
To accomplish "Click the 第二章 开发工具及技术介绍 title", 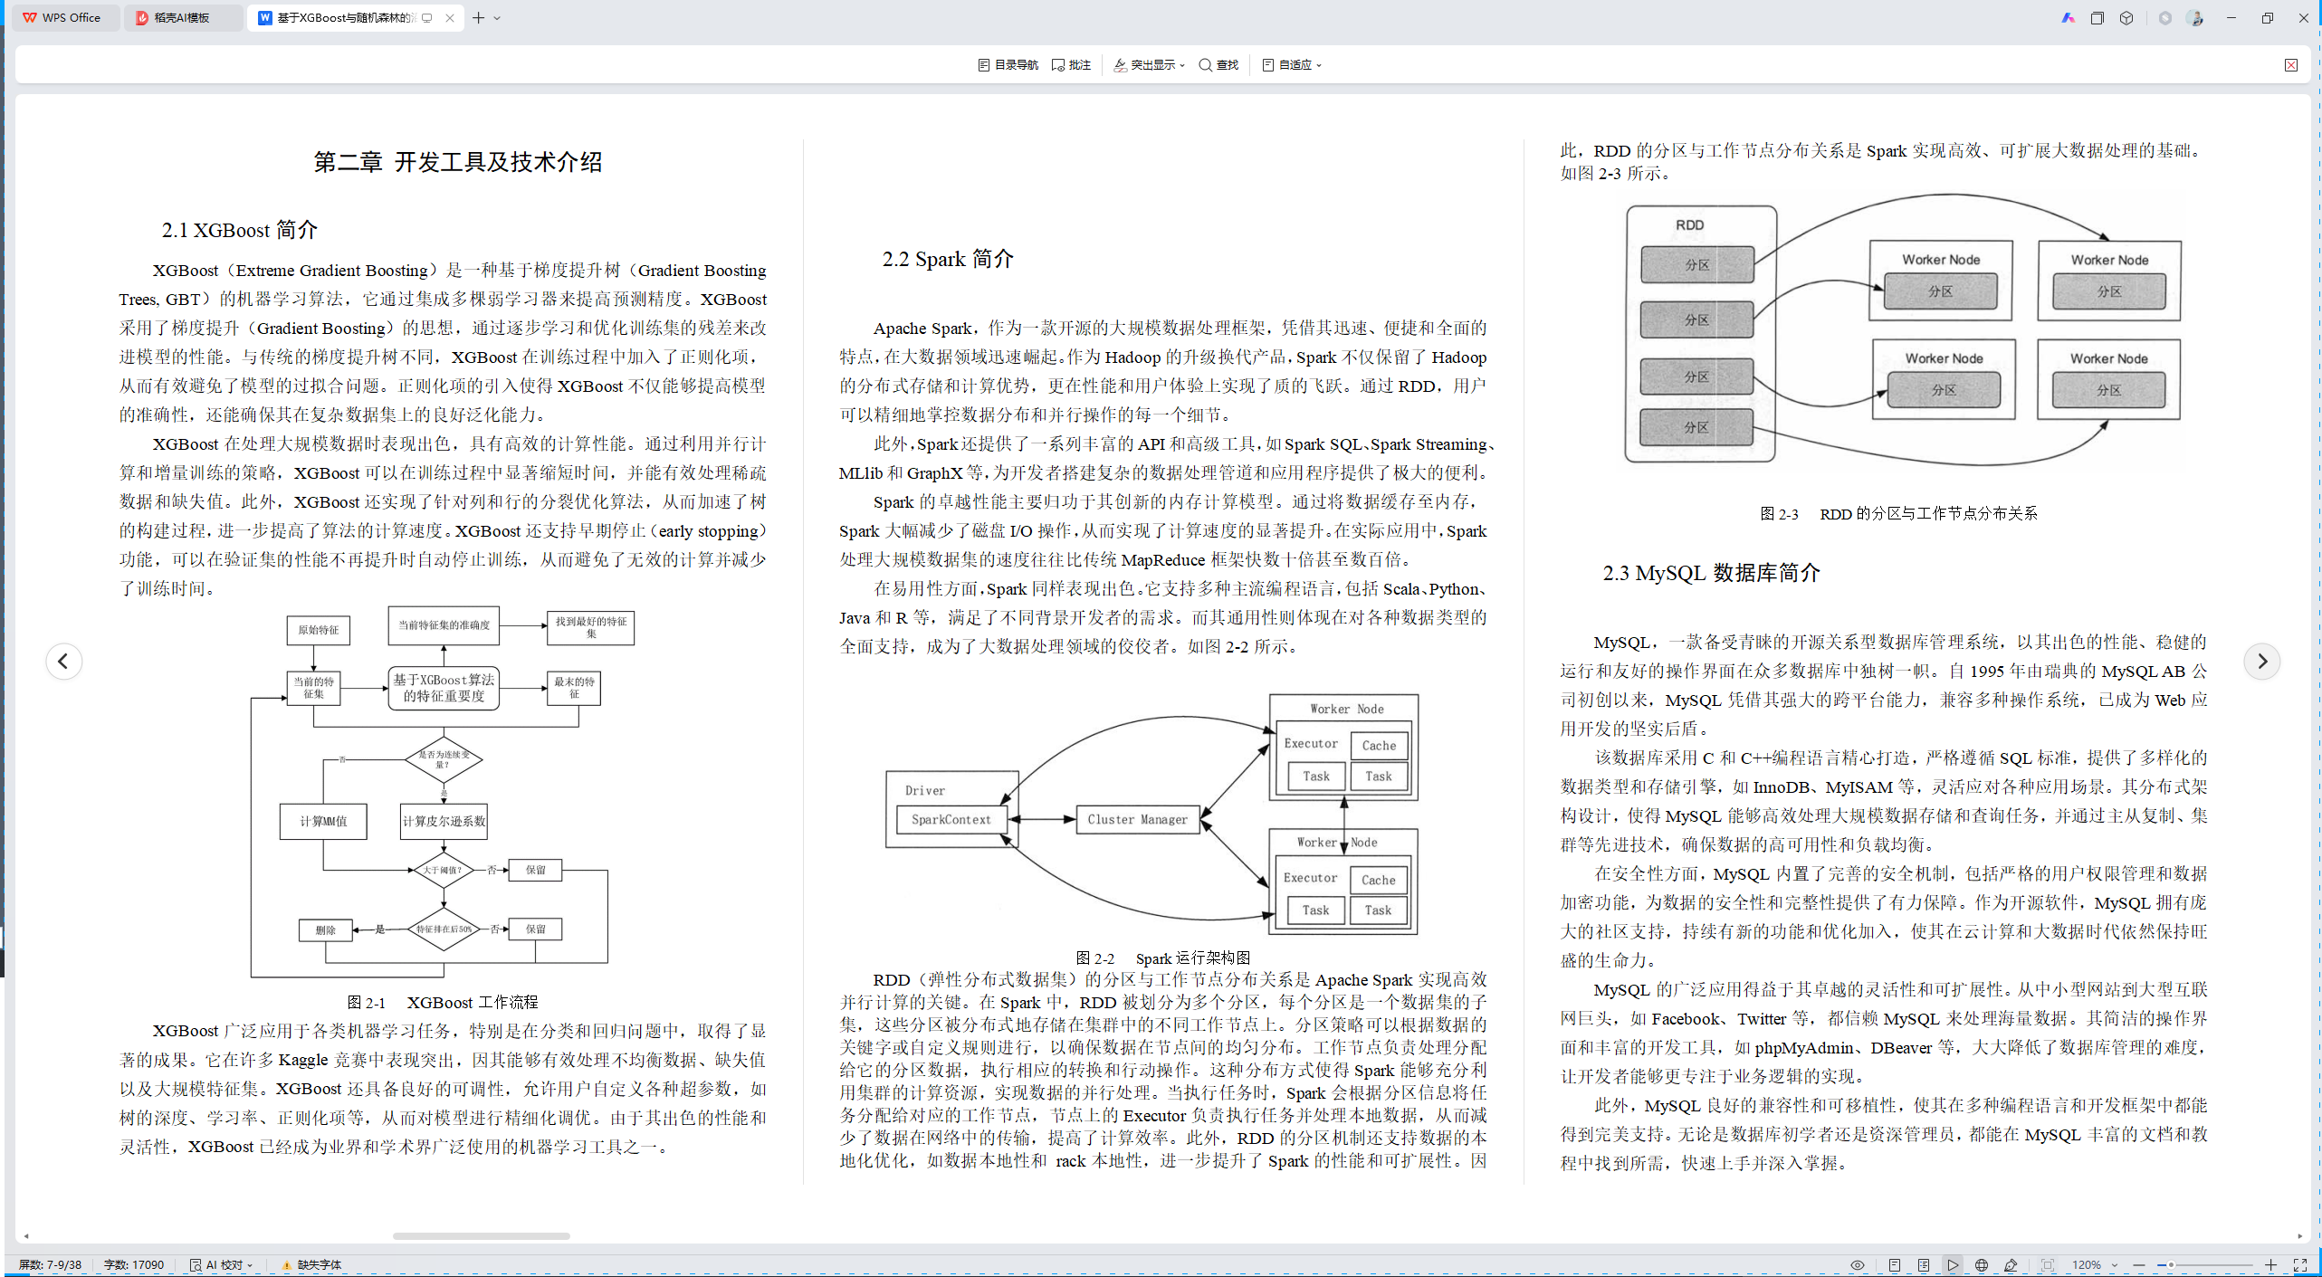I will [457, 162].
